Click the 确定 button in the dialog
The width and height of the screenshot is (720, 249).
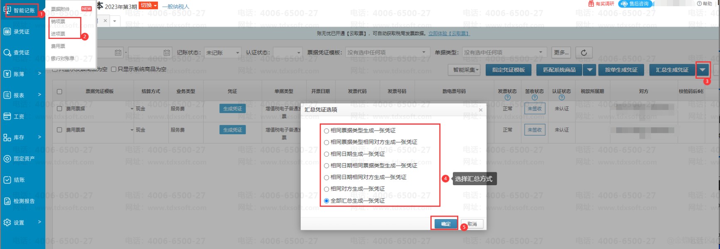point(445,224)
